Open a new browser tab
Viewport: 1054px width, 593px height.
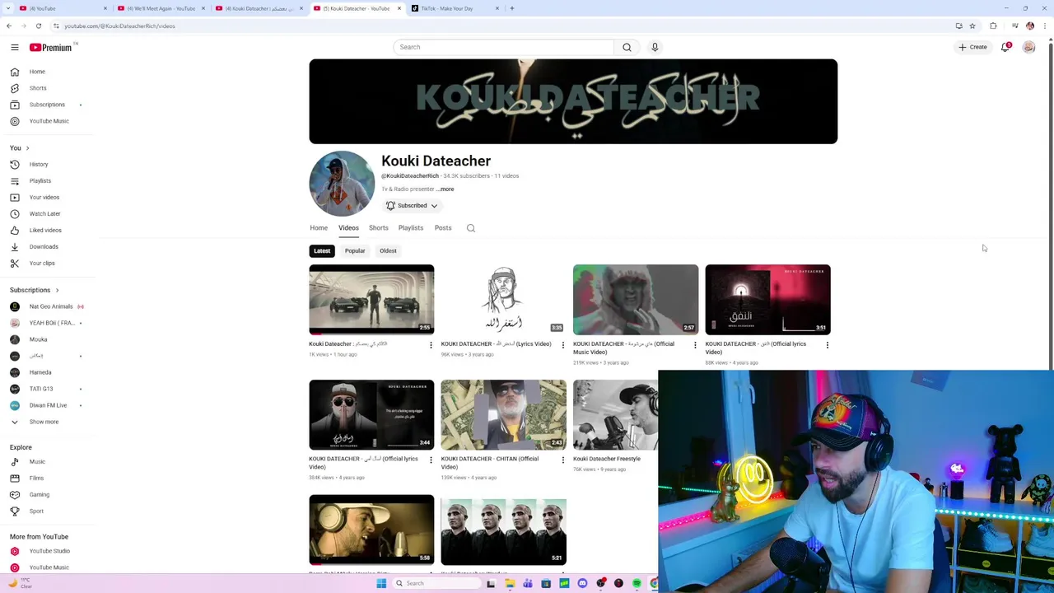coord(511,8)
